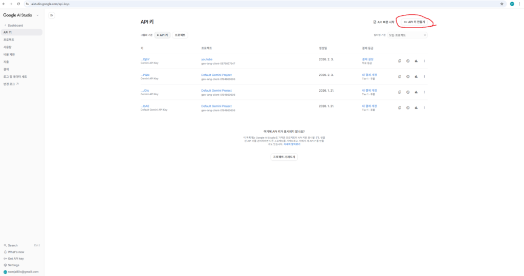Collapse the sidebar with the panel icon
This screenshot has height=276, width=524.
(x=52, y=15)
